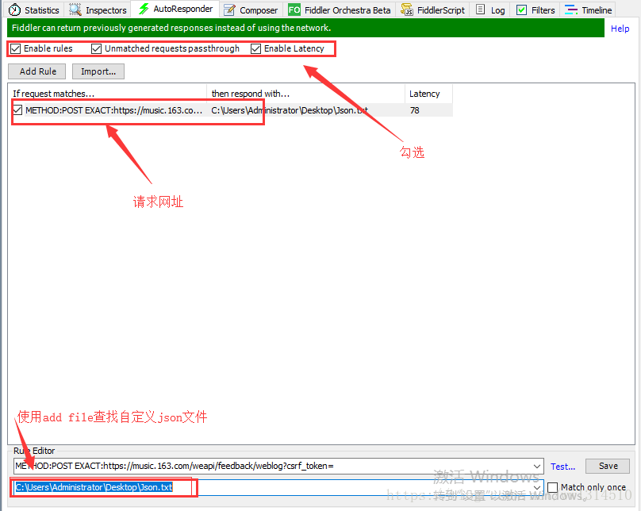Click the Log document icon

click(x=481, y=10)
